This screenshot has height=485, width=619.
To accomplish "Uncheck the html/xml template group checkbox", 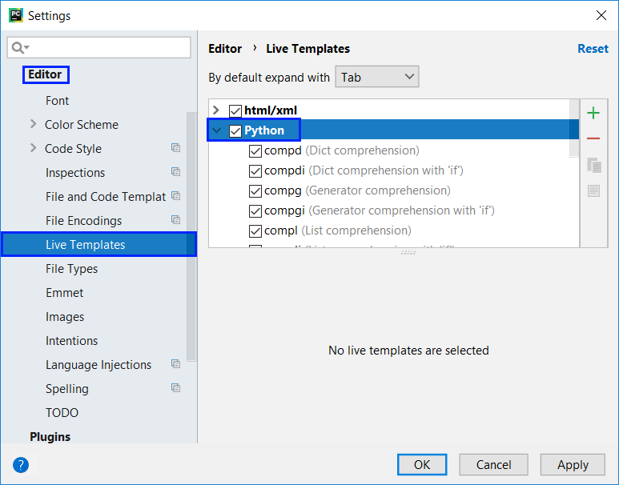I will click(235, 110).
